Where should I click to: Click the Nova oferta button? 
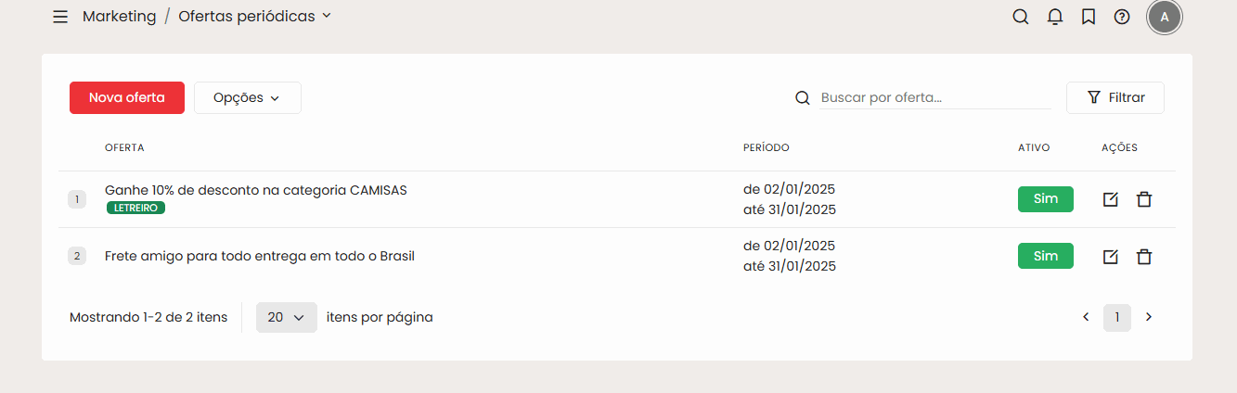(x=127, y=98)
